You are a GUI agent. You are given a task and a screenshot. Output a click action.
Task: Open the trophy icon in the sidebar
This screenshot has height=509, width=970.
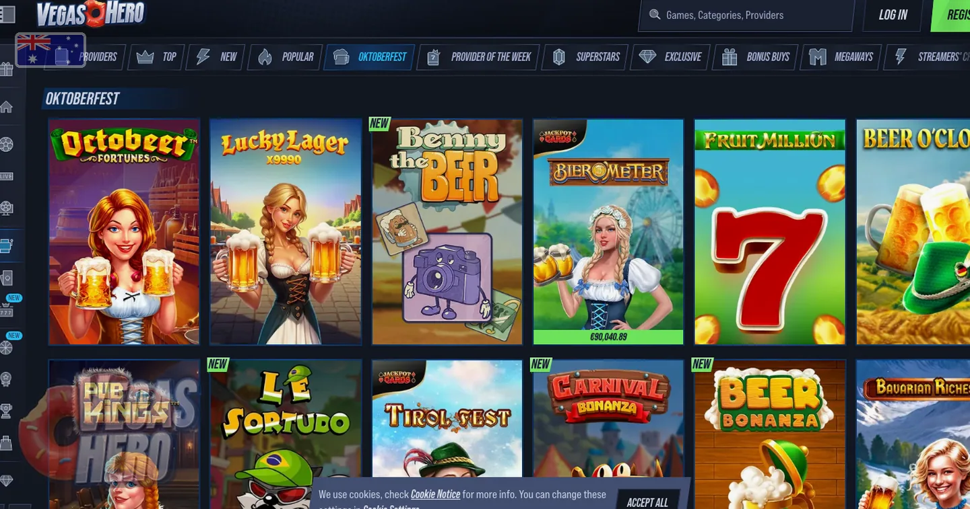(x=6, y=410)
